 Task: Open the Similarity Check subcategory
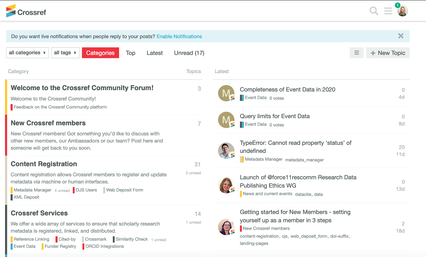[x=132, y=239]
